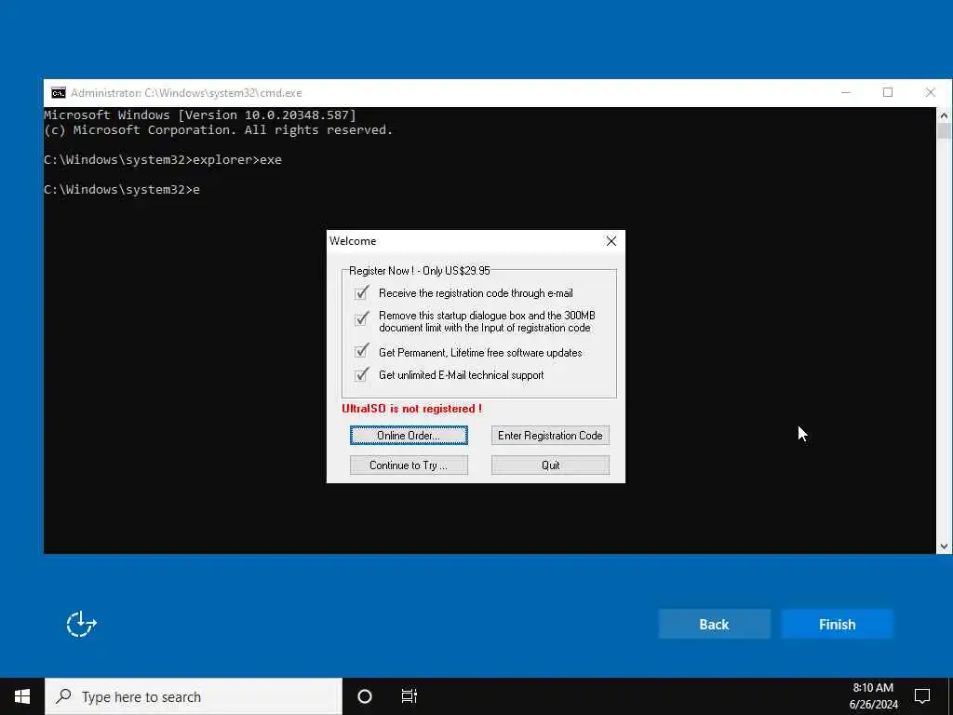This screenshot has height=715, width=953.
Task: Toggle checkmark beside Get Permanent, Lifetime updates
Action: (x=362, y=351)
